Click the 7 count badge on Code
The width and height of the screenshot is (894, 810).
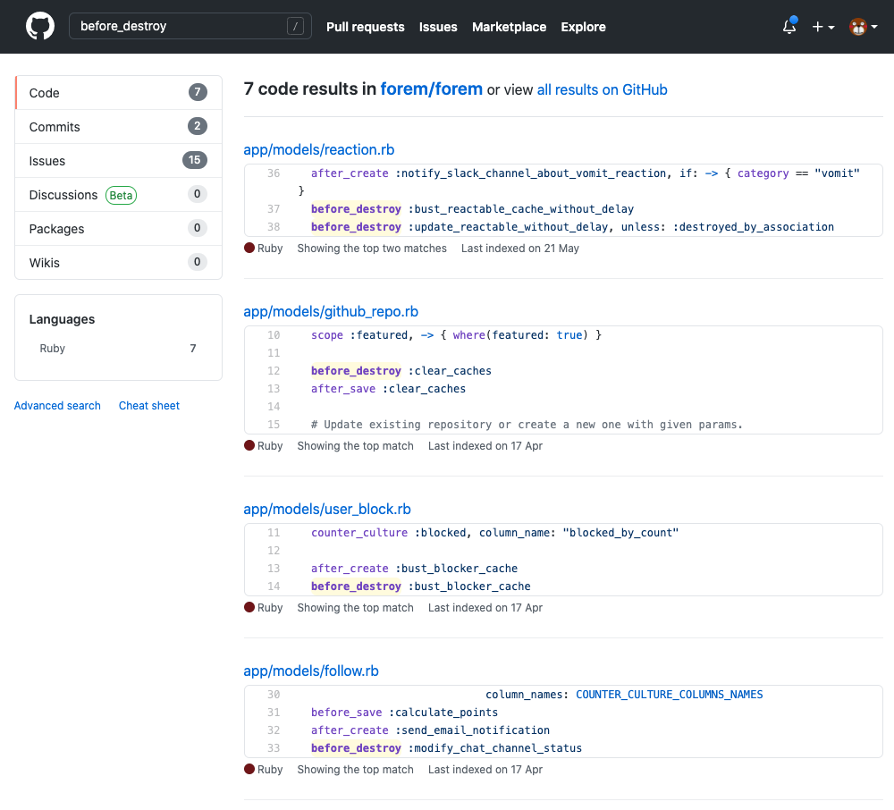(x=198, y=92)
